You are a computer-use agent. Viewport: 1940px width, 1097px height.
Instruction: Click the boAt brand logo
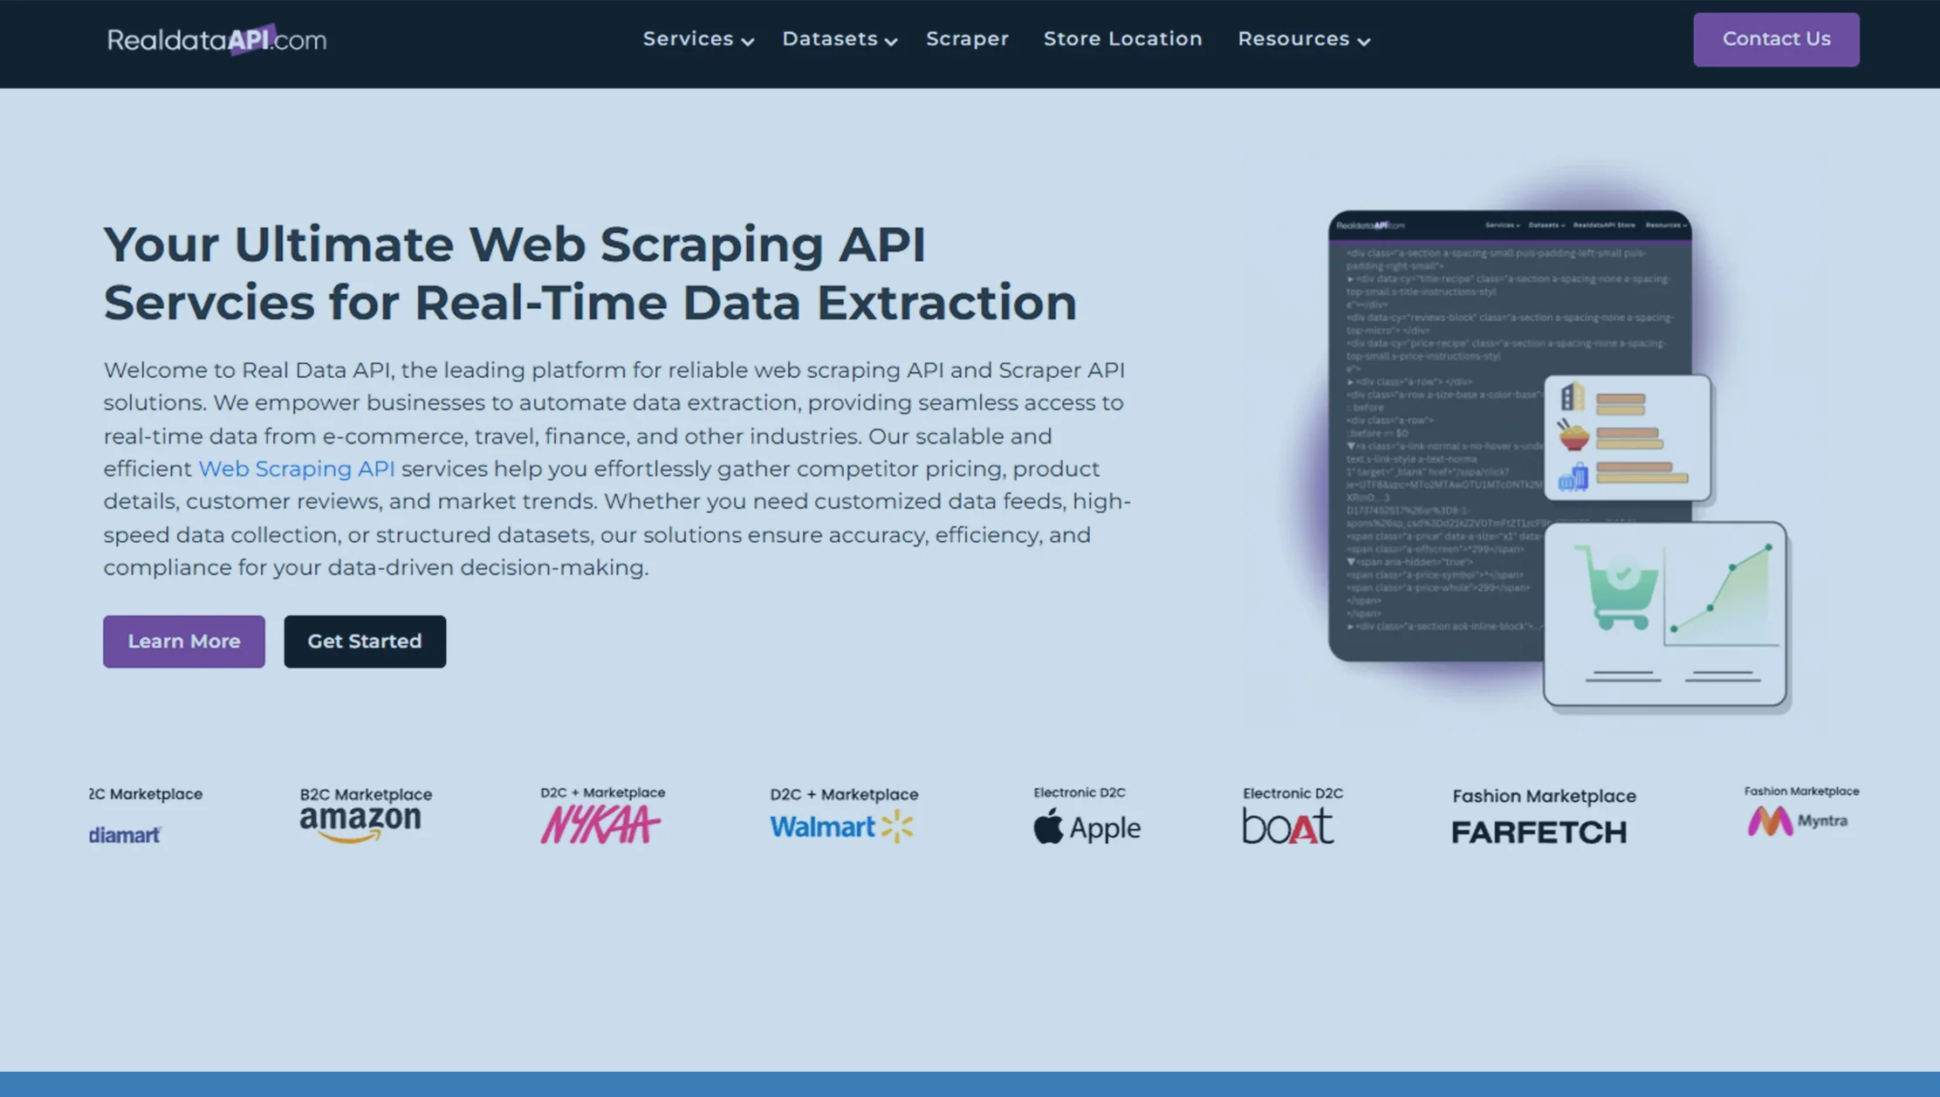click(x=1287, y=827)
